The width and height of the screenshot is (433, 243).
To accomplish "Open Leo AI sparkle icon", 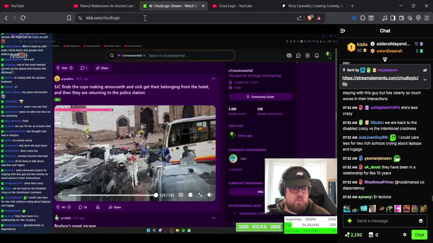I will (x=410, y=18).
